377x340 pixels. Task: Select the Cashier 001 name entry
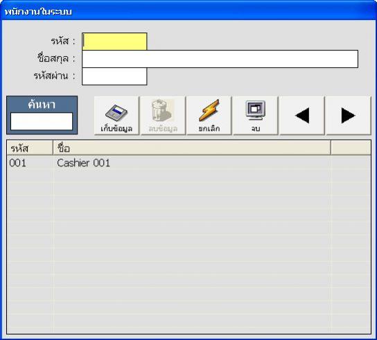(x=83, y=163)
